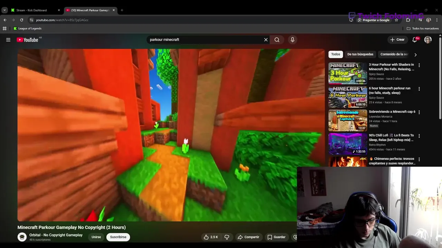442x248 pixels.
Task: Go back with browser back arrow
Action: point(5,20)
